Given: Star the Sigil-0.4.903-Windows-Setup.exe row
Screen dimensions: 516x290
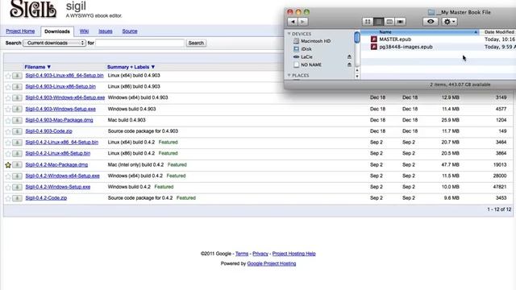Looking at the screenshot, I should [x=8, y=110].
